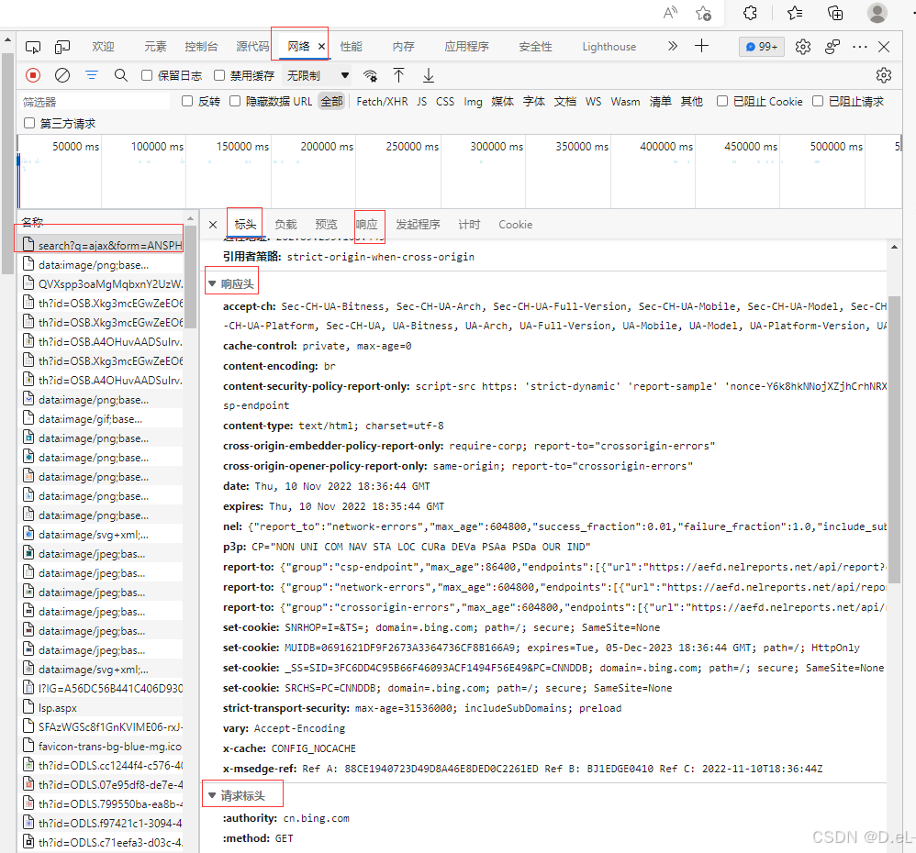This screenshot has width=916, height=853.
Task: Select 全部 filter type
Action: [x=332, y=102]
